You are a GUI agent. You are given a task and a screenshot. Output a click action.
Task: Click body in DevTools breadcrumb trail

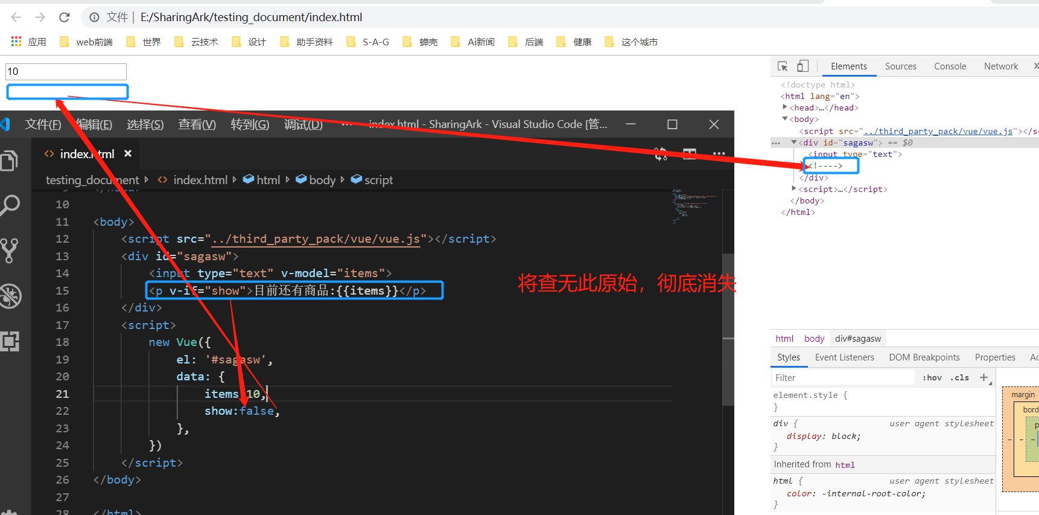814,339
